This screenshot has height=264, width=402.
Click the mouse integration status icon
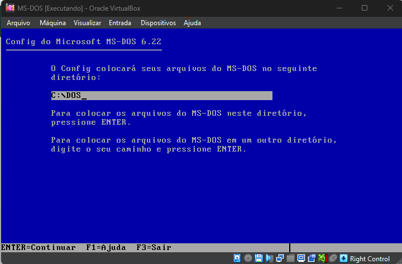[333, 258]
